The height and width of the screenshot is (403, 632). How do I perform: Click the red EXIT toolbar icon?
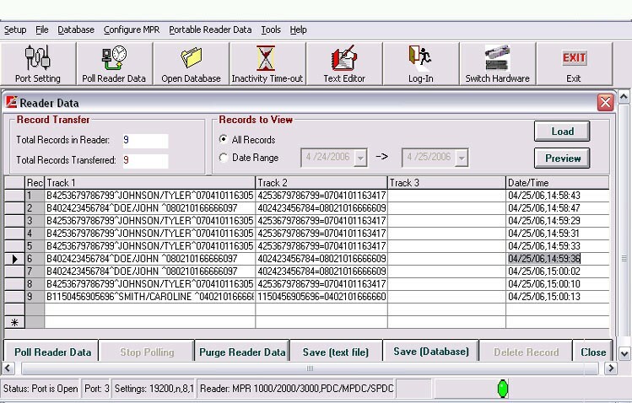click(574, 63)
